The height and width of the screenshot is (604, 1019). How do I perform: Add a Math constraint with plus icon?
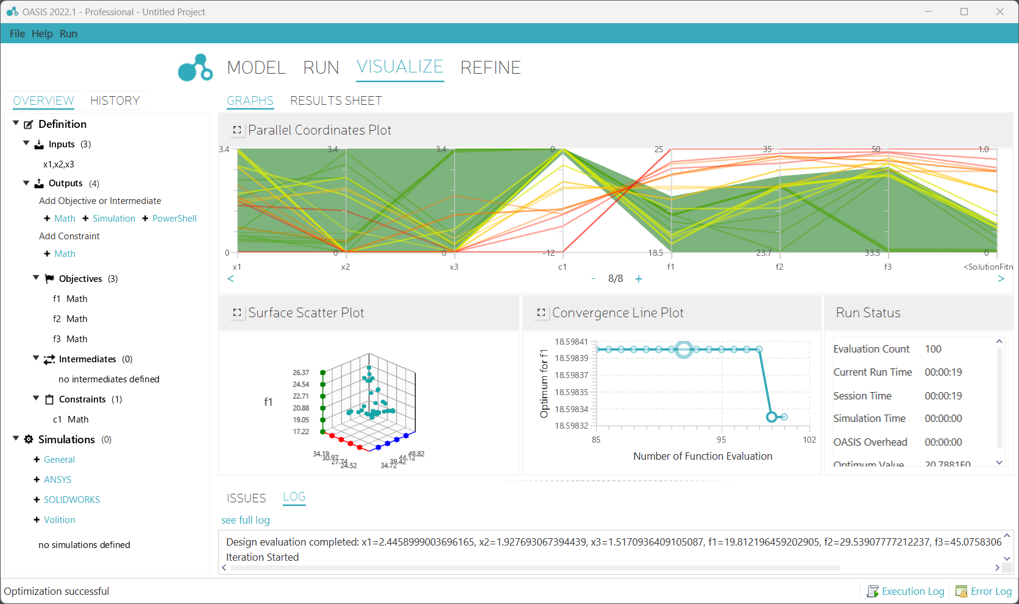(60, 254)
